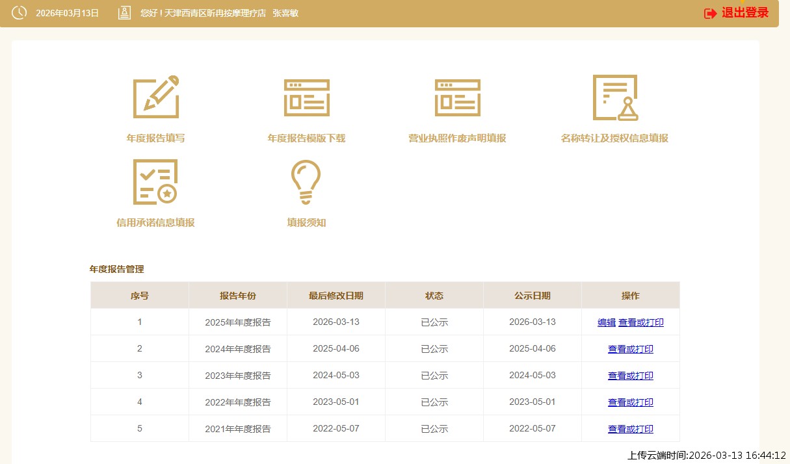Open 查看或打印 for the 2023 report
This screenshot has width=790, height=464.
point(631,376)
